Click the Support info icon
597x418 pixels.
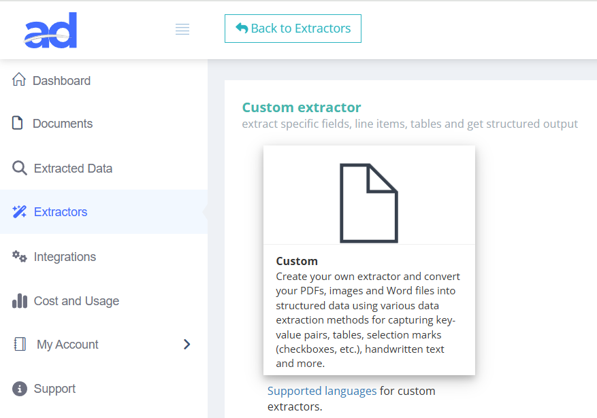point(19,388)
